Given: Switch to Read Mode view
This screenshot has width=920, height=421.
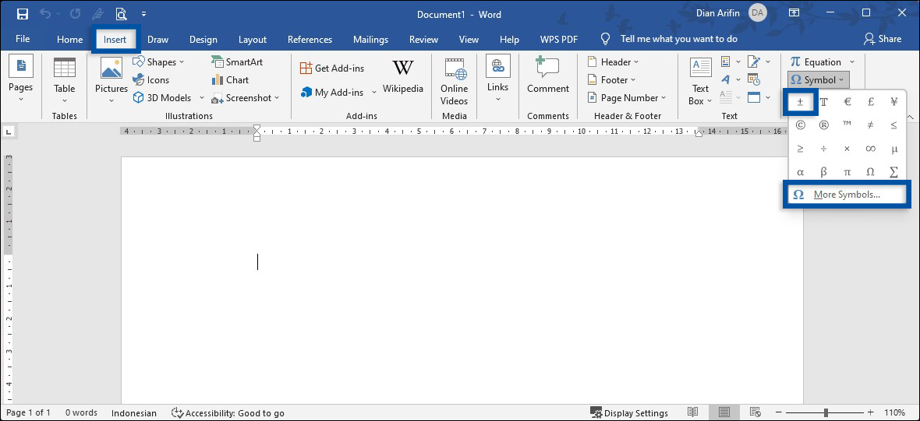Looking at the screenshot, I should point(693,412).
